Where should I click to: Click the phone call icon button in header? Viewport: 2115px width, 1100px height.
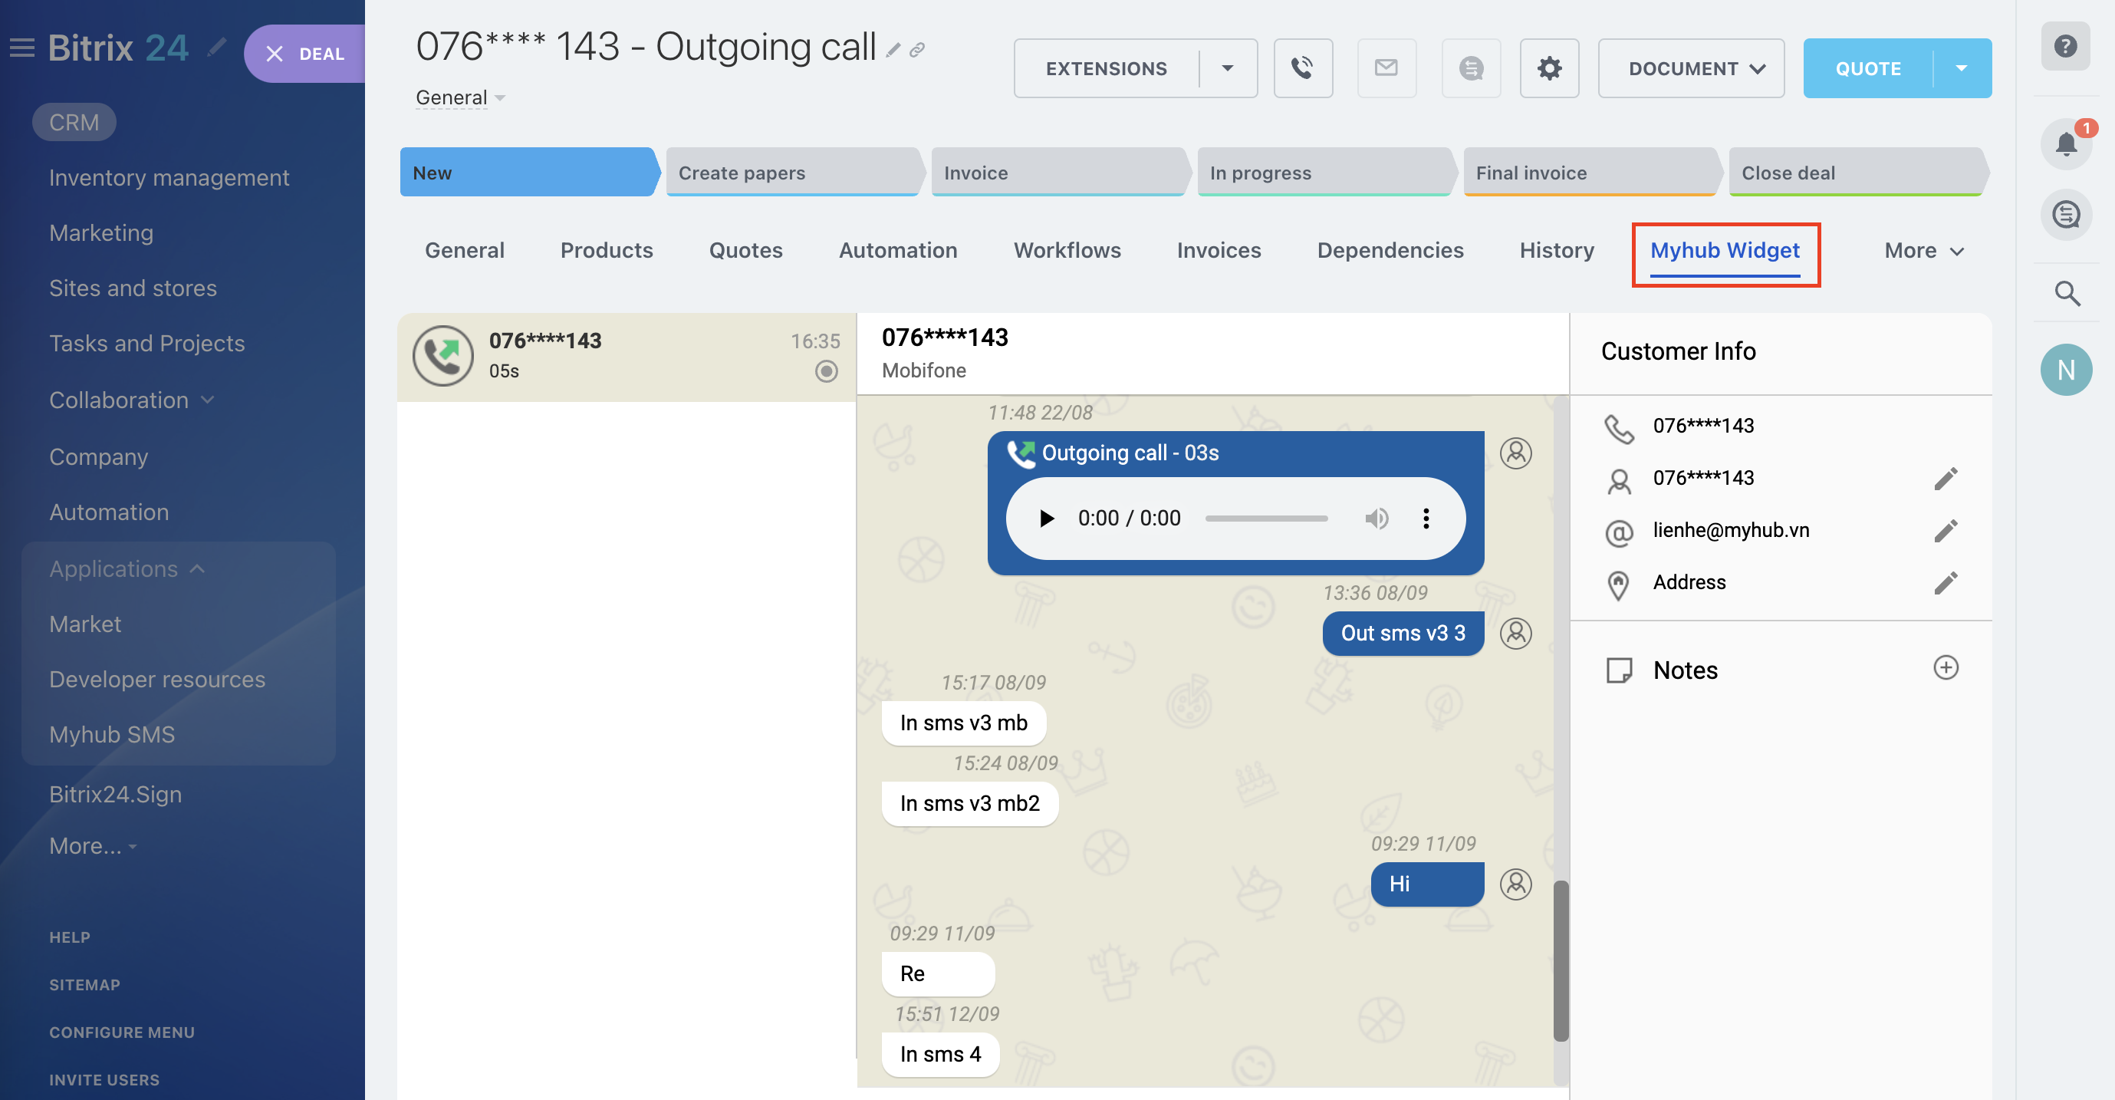pyautogui.click(x=1302, y=68)
